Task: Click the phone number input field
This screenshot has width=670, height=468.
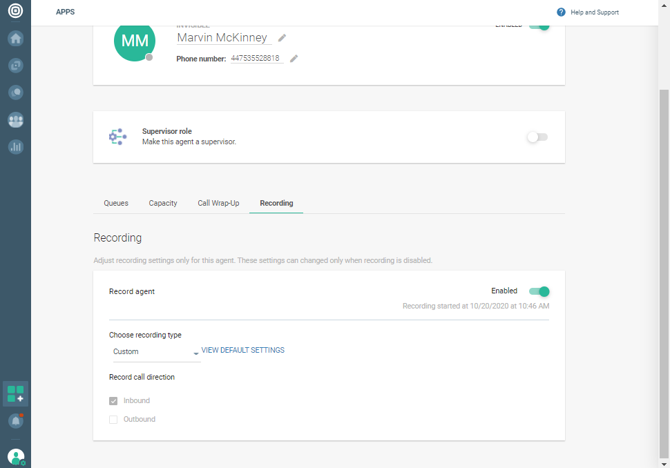Action: point(256,59)
